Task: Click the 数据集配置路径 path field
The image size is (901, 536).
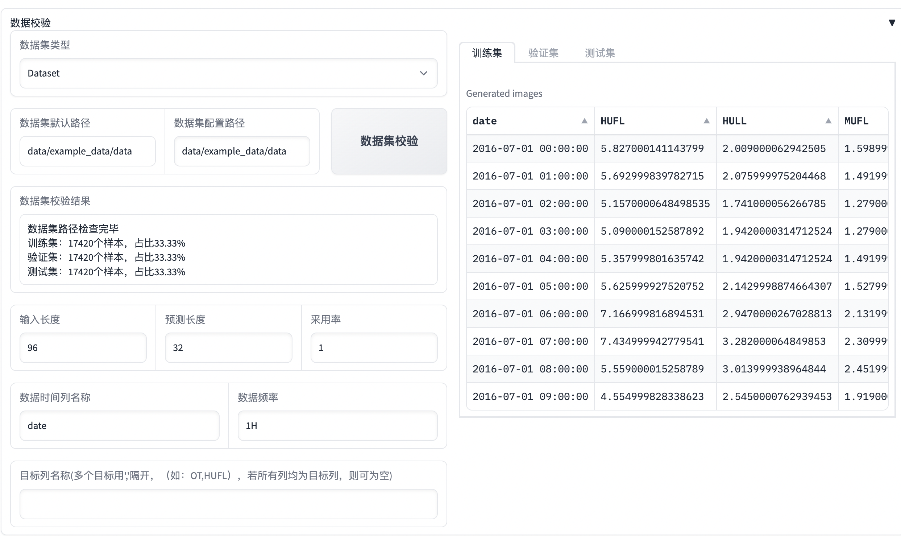Action: click(242, 151)
